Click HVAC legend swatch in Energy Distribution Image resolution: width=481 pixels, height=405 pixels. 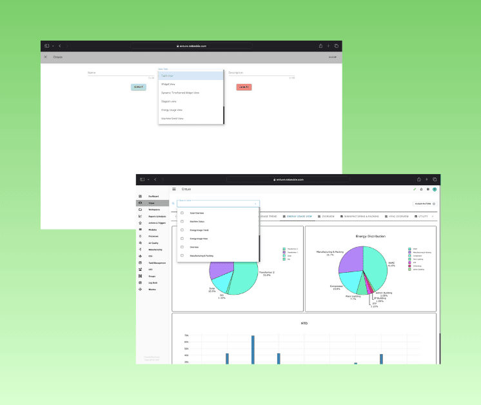(x=409, y=249)
